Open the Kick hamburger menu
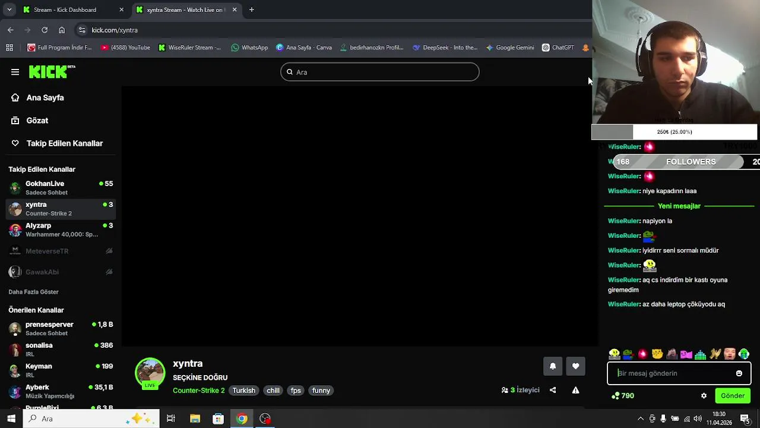Image resolution: width=760 pixels, height=428 pixels. (x=15, y=72)
